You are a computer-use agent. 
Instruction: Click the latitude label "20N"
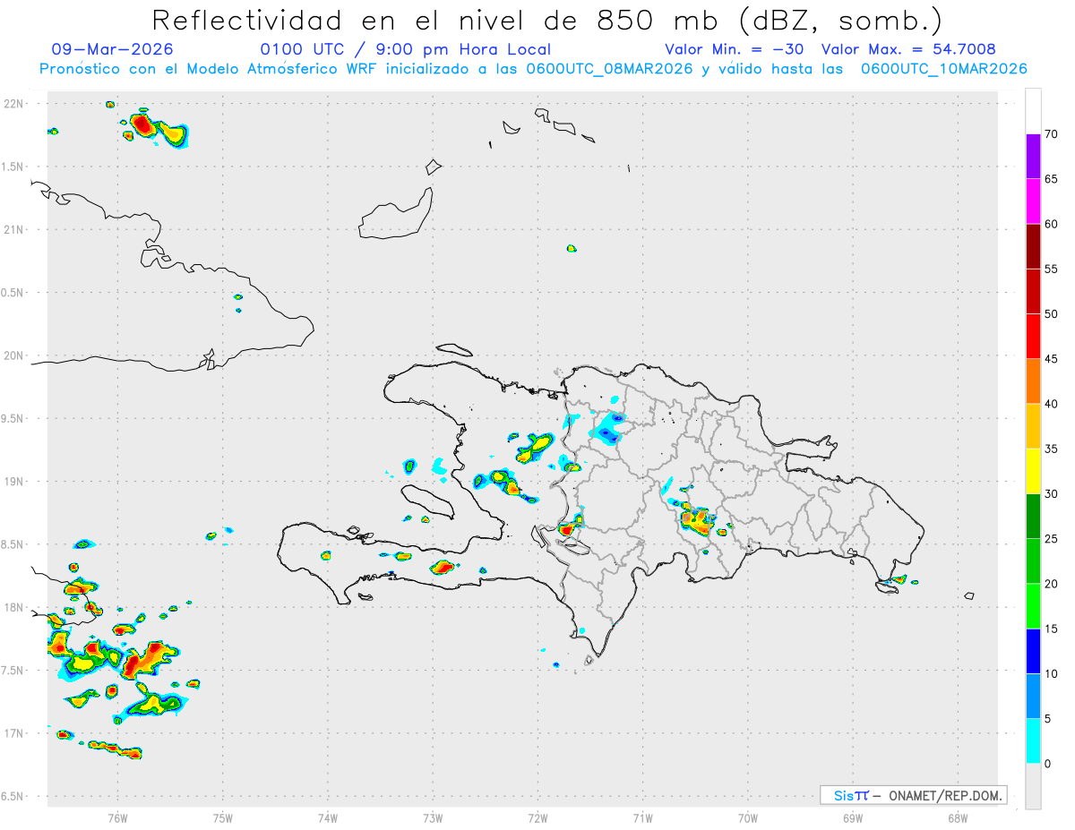(x=15, y=355)
